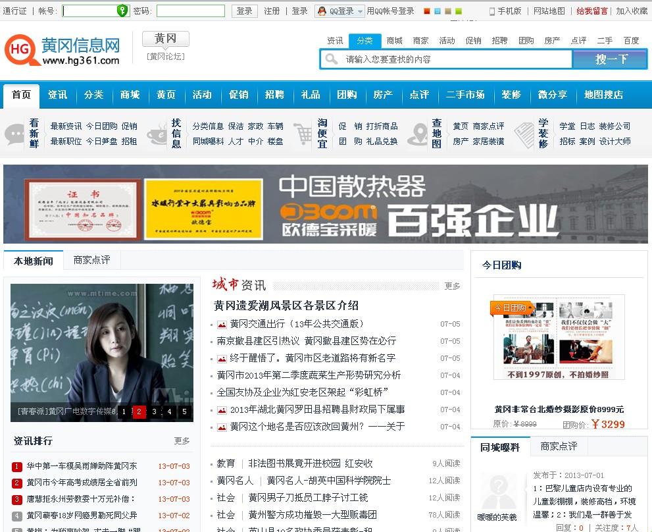The height and width of the screenshot is (532, 652).
Task: Click the chat bubble icon beside 看新鲜
Action: [x=14, y=134]
